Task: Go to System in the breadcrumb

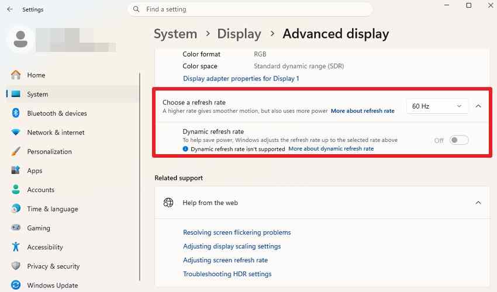Action: point(175,34)
